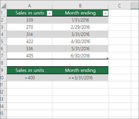Click cell containing 314
Screen dimensions: 139x119
click(30, 34)
